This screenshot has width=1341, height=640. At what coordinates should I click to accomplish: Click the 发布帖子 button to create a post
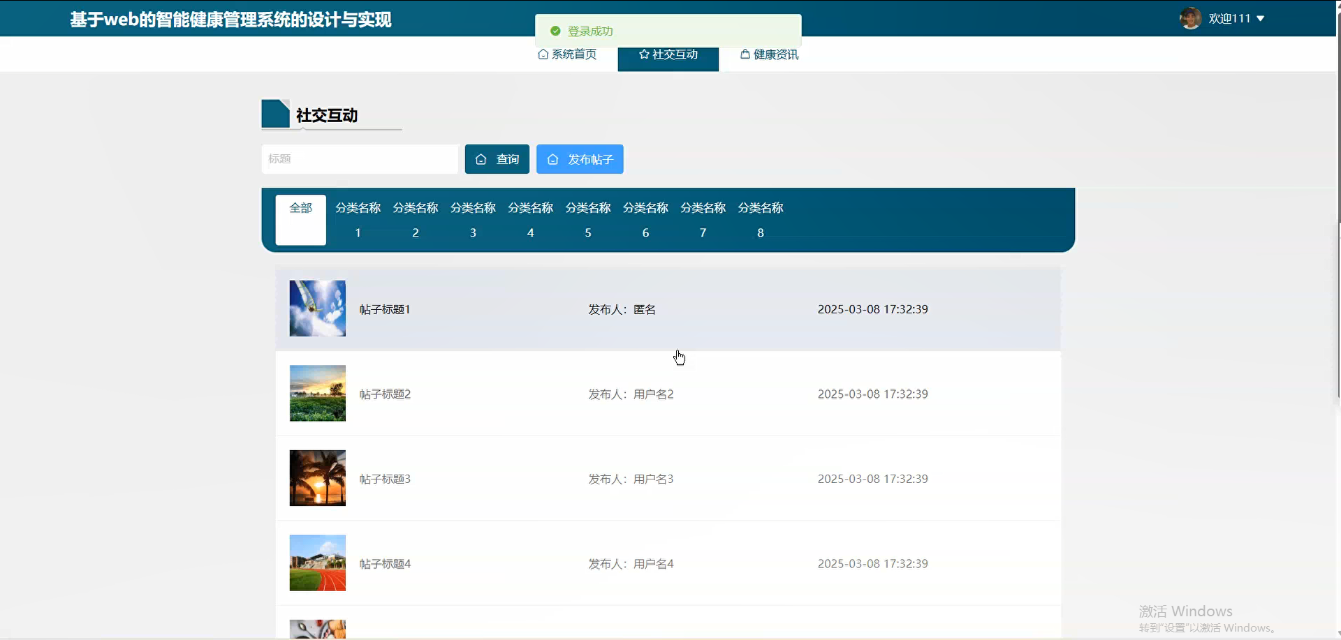click(580, 159)
